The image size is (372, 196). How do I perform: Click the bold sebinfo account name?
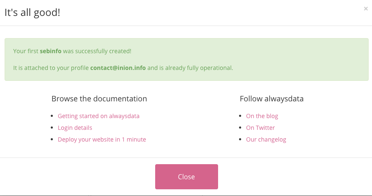(x=51, y=51)
